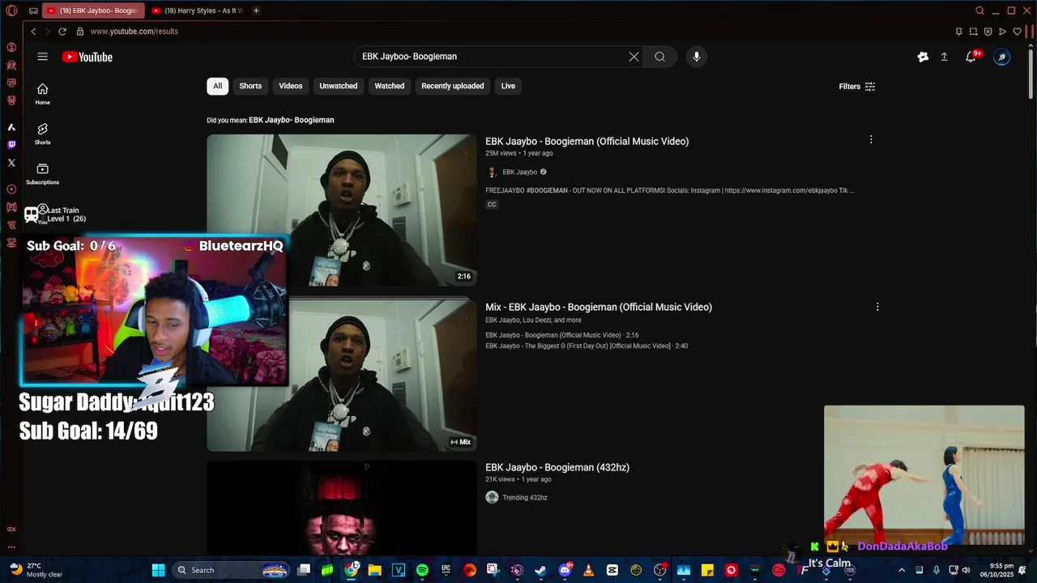Image resolution: width=1037 pixels, height=583 pixels.
Task: Switch to the Harry Styles tab
Action: (198, 11)
